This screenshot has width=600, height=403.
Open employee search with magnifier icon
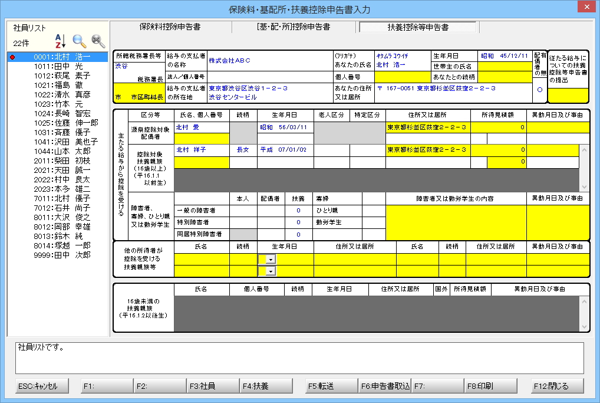[79, 41]
